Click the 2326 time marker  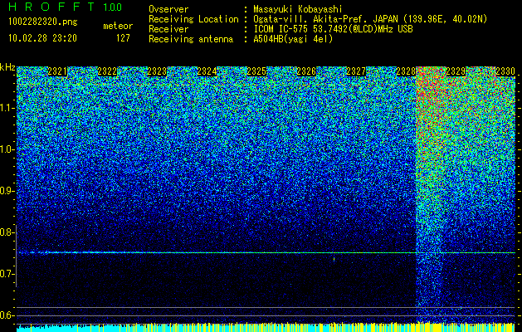[x=306, y=71]
